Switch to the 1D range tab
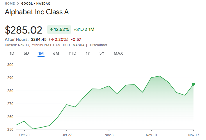Image resolution: width=206 pixels, height=140 pixels. tap(12, 53)
